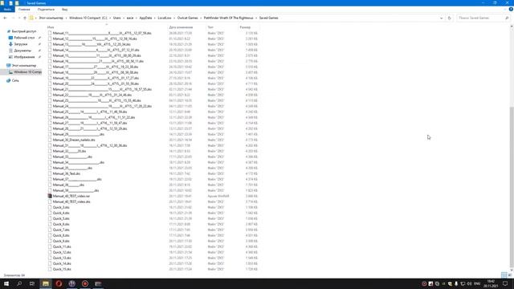514x289 pixels.
Task: Open the Share ribbon tab
Action: [x=46, y=10]
